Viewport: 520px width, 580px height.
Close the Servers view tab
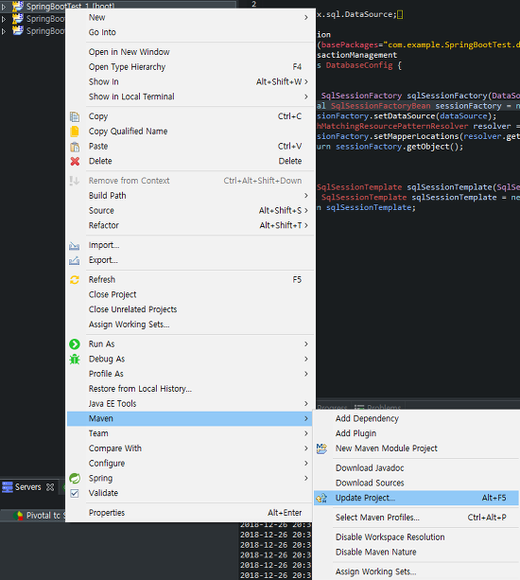pos(50,487)
